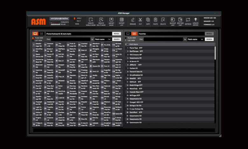
Task: Select tile 7 Wounded Knee RA
Action: coord(38,77)
